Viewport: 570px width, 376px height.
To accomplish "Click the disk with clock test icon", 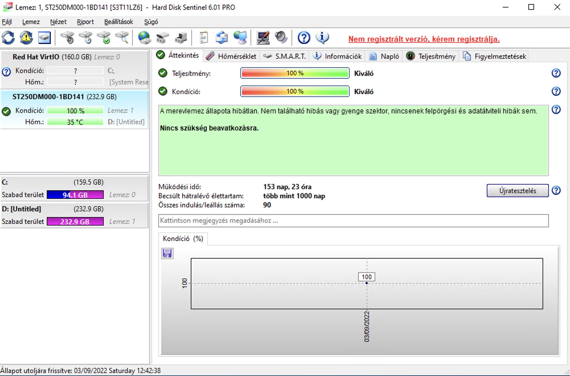I will point(86,38).
